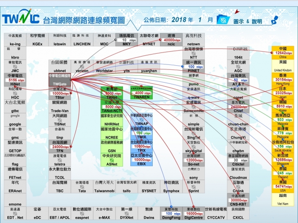This screenshot has width=298, height=223.
Task: Select the TWGate node cell
Action: (x=60, y=80)
